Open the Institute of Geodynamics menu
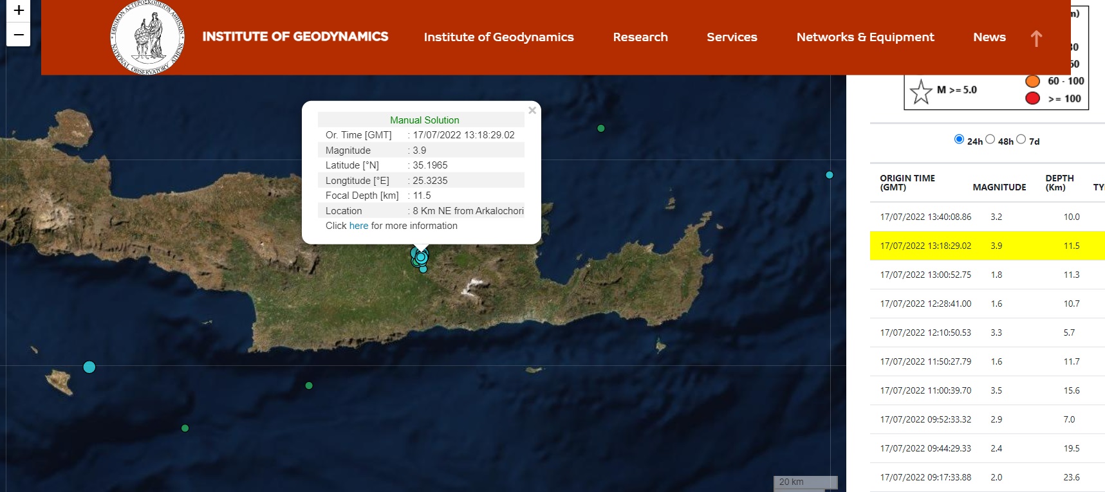 pos(498,37)
